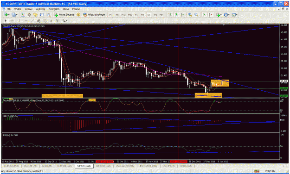Expand the Profiles dropdown arrow

click(x=17, y=15)
